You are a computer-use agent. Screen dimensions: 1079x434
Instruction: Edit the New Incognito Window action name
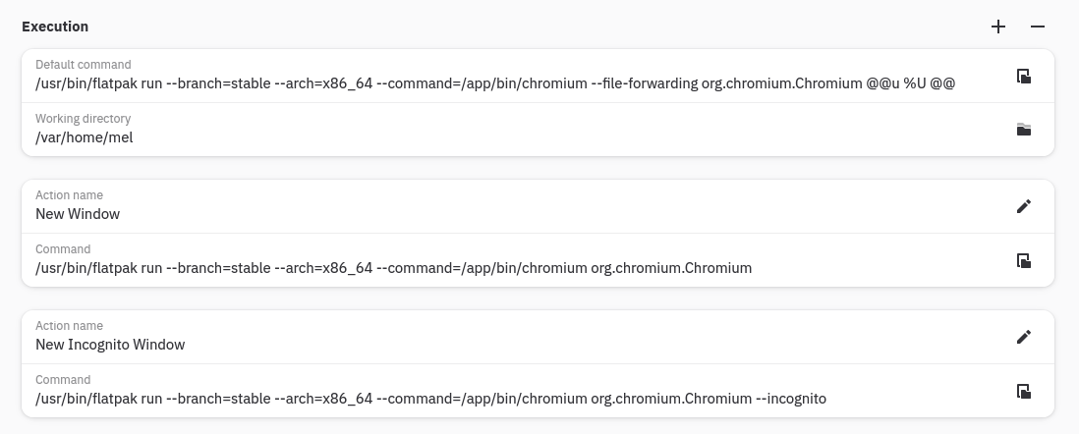pos(1023,337)
